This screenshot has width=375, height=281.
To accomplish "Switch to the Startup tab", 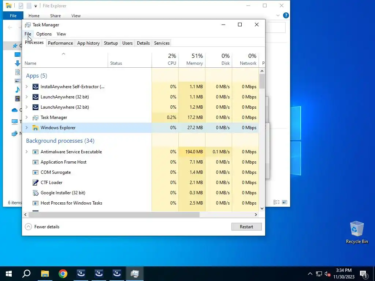I will click(x=111, y=43).
